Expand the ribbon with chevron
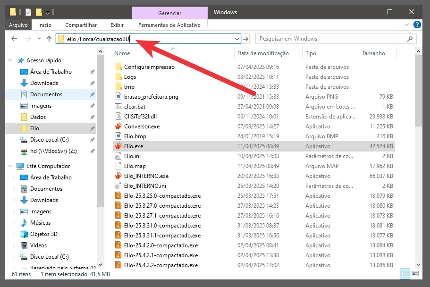Viewport: 430px width, 287px height. pos(407,25)
